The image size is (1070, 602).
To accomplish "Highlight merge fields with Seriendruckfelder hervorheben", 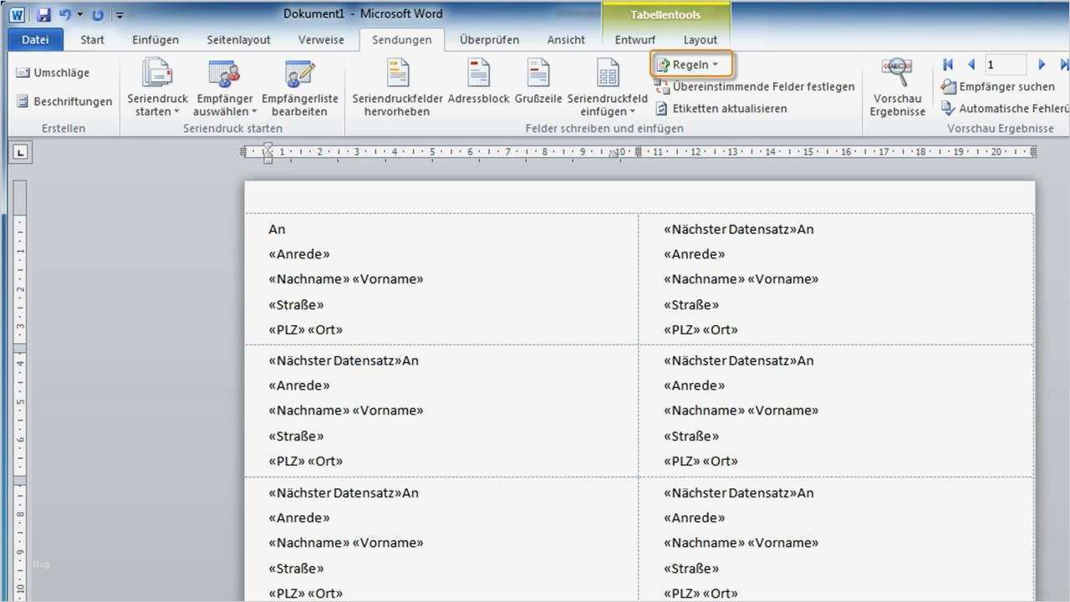I will click(396, 84).
